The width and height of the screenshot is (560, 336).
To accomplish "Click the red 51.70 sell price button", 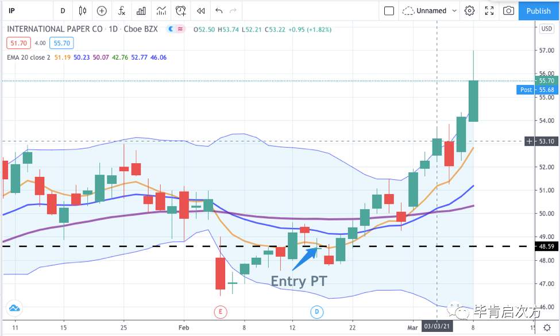I will tap(18, 43).
